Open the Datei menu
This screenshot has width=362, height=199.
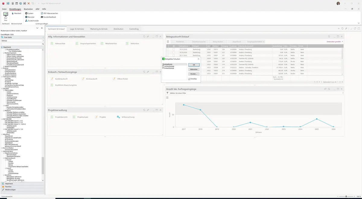click(x=4, y=9)
